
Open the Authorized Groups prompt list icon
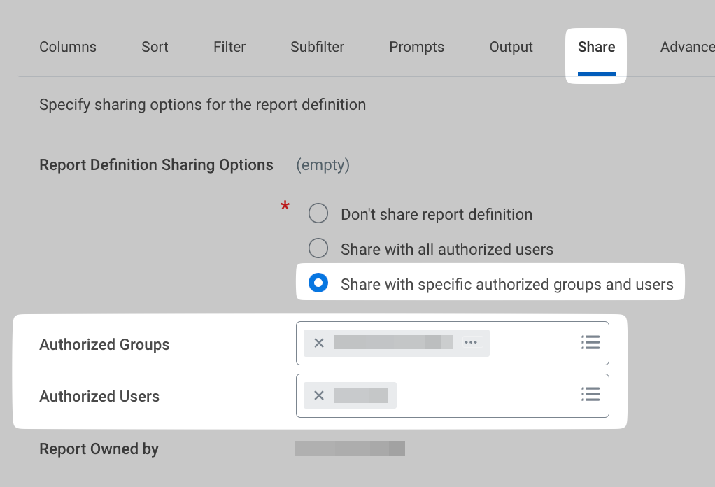pyautogui.click(x=590, y=342)
